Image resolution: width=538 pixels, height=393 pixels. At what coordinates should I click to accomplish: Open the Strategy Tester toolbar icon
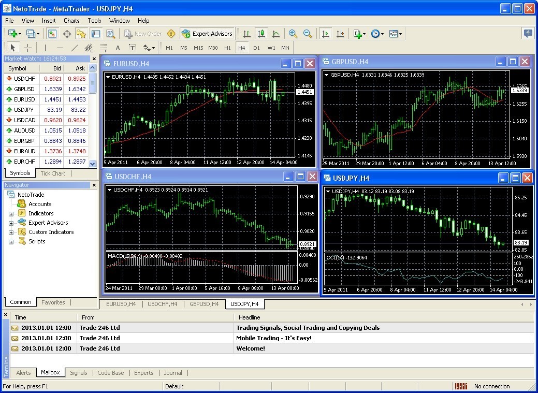[110, 34]
